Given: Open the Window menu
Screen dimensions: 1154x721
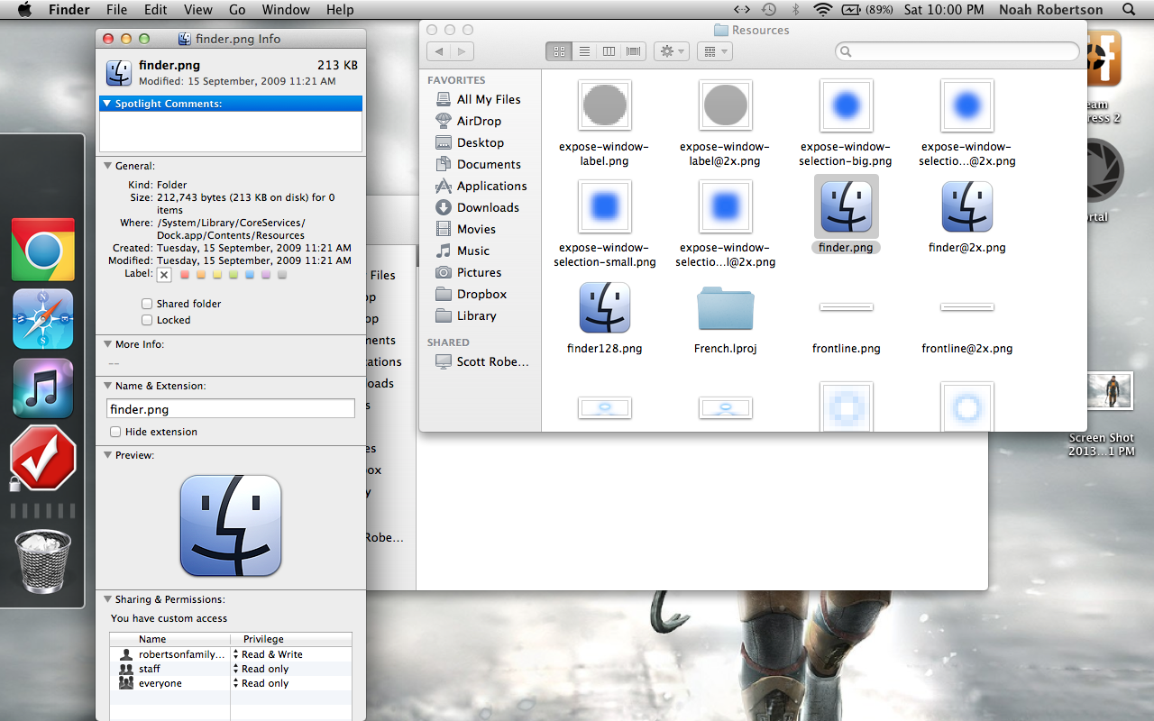Looking at the screenshot, I should 285,10.
